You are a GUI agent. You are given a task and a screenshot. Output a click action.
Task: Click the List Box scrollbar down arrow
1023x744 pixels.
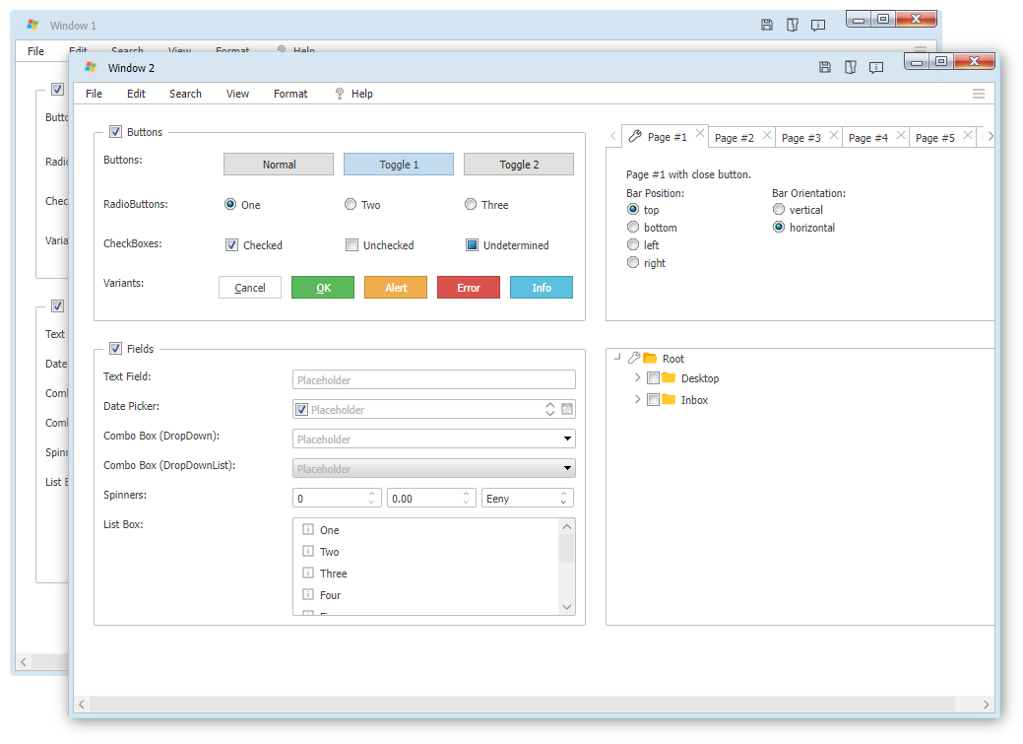(567, 607)
